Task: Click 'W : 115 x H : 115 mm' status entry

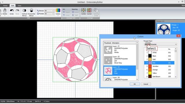Action: pyautogui.click(x=25, y=101)
